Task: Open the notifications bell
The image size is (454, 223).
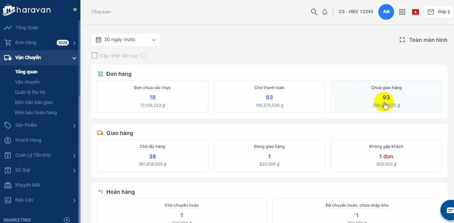Action: point(325,12)
